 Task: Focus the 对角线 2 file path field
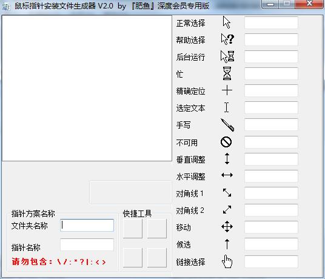pos(271,210)
